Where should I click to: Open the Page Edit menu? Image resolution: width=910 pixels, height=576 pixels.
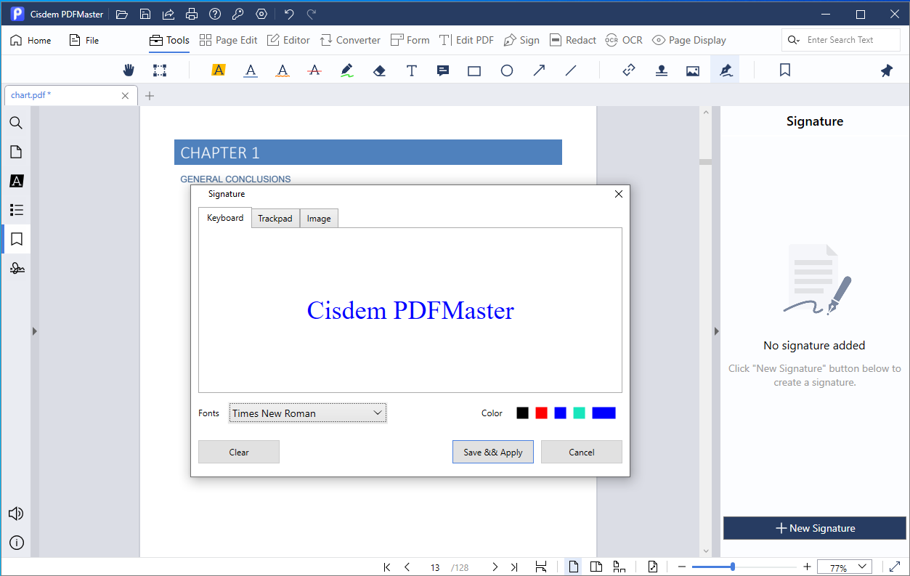(x=228, y=40)
